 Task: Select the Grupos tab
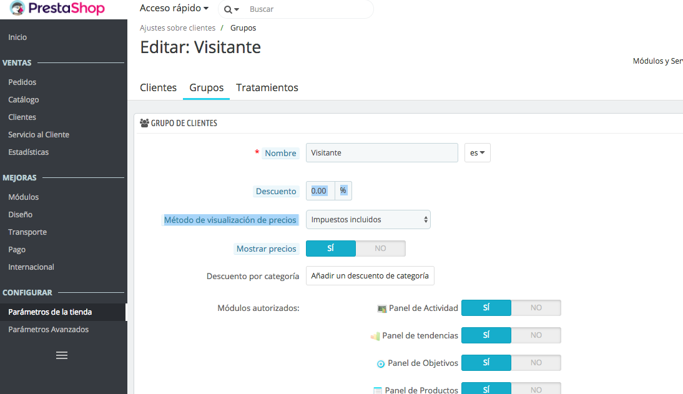207,87
